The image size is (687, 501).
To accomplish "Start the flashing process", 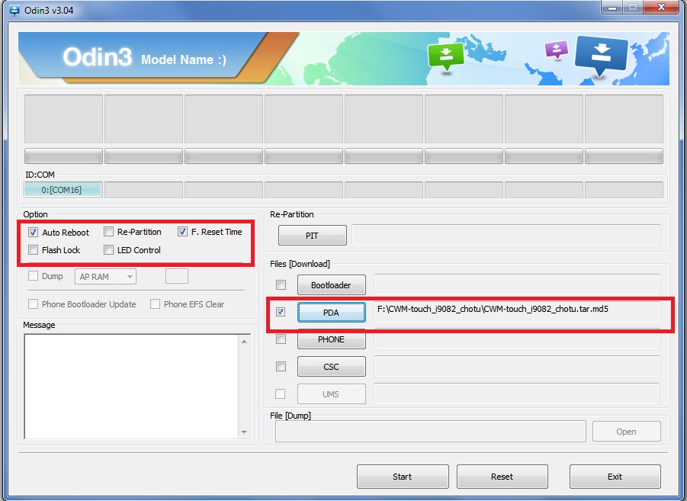I will [x=403, y=477].
